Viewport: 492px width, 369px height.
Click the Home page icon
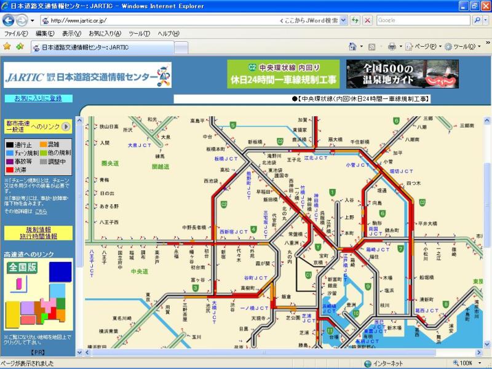tap(352, 47)
